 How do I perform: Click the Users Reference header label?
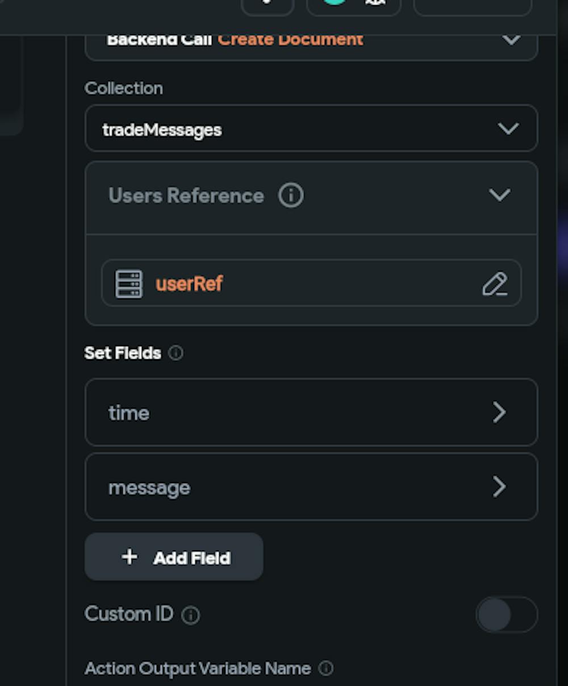[x=186, y=196]
